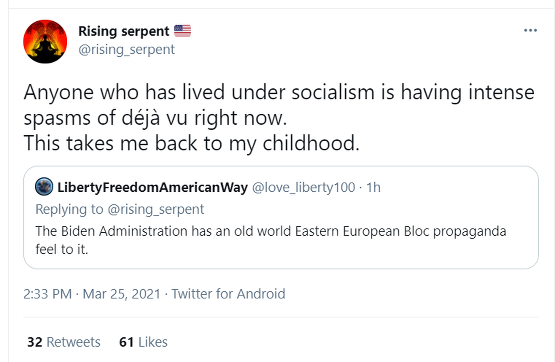Click the words 'déjà vu' in the tweet

(154, 118)
